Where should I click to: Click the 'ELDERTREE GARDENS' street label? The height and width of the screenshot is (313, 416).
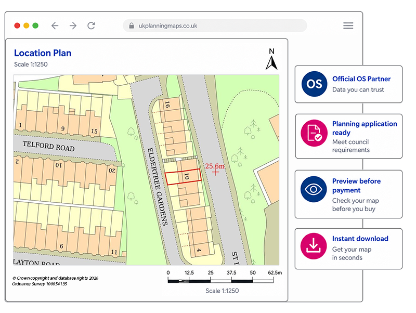pos(158,187)
